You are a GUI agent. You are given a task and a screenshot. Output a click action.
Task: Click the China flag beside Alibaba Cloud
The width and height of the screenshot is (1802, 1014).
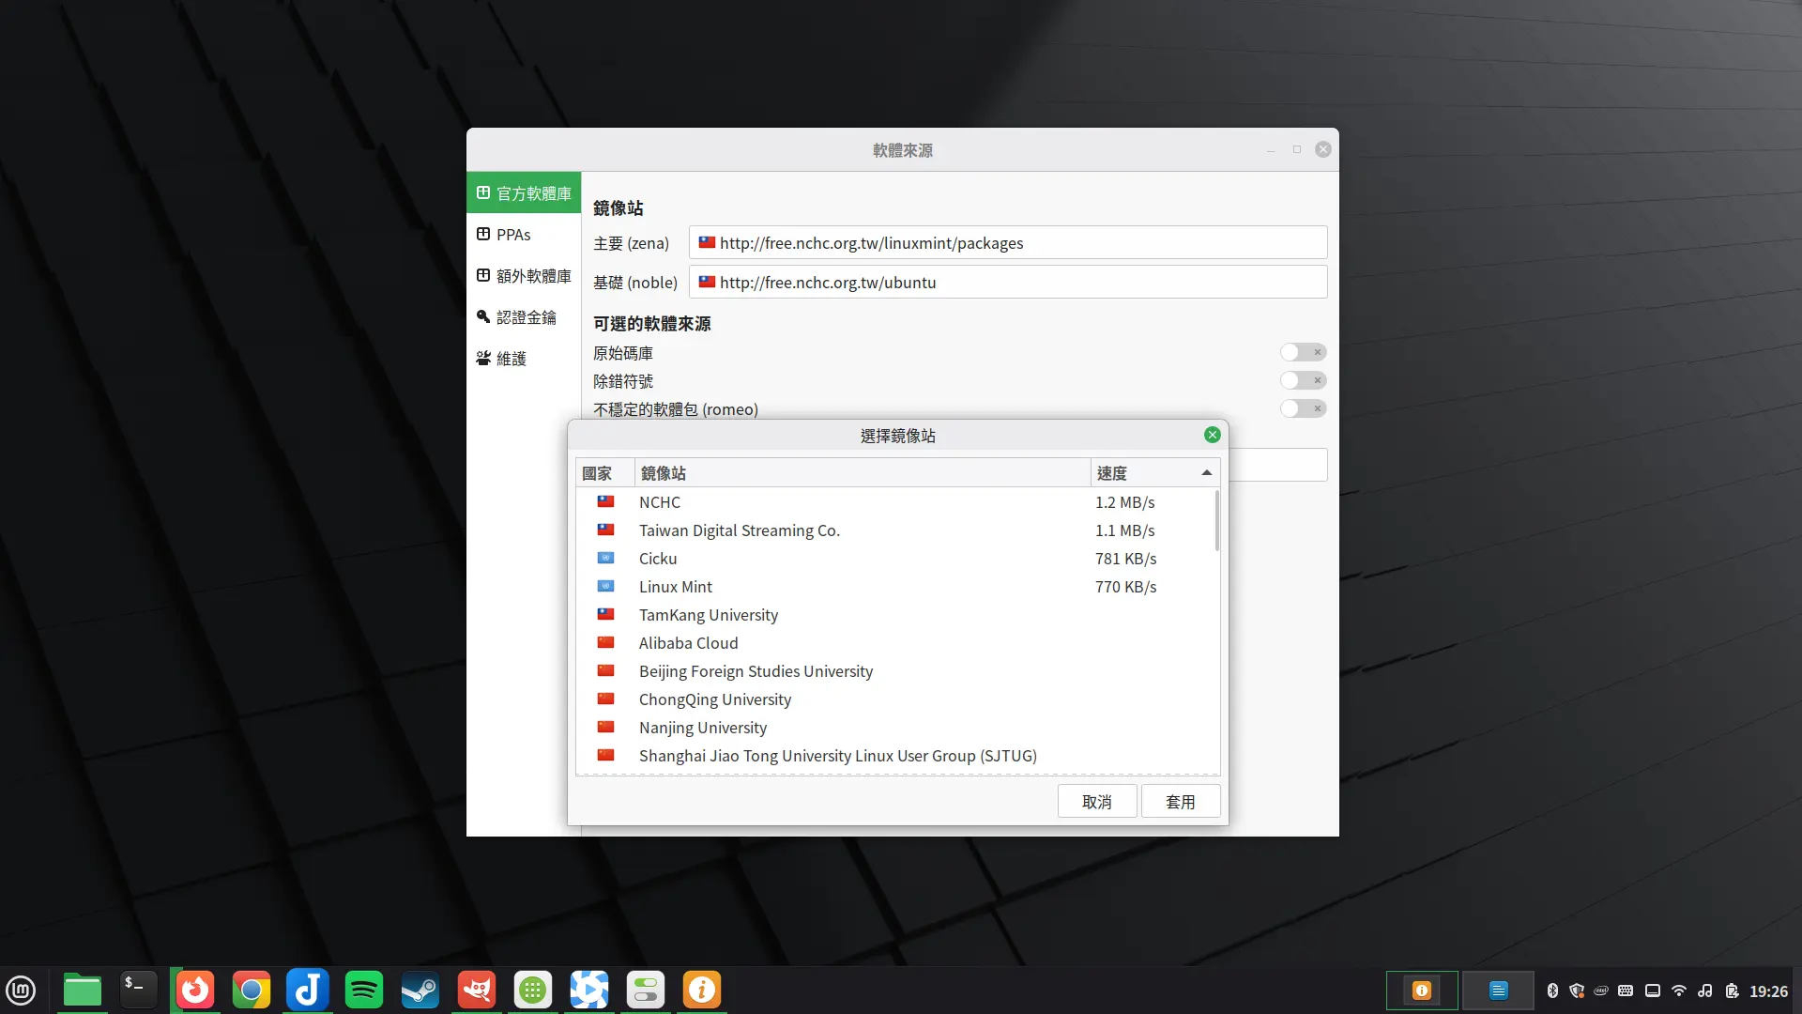606,642
